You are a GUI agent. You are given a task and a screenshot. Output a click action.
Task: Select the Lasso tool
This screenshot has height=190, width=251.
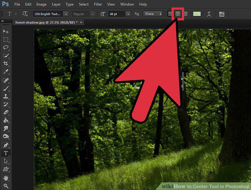6,47
